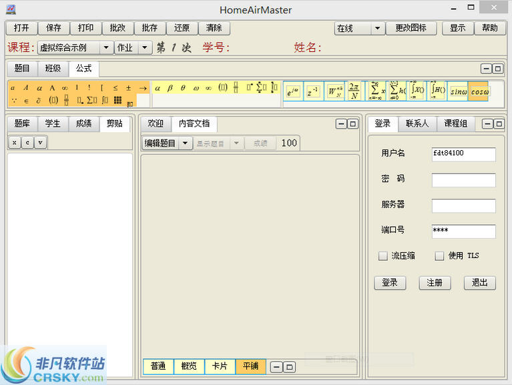Insert the parentheses template in yellow palette
The height and width of the screenshot is (385, 512).
pyautogui.click(x=223, y=87)
